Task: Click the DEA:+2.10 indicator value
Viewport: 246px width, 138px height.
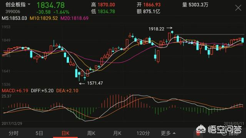Action: coord(67,90)
